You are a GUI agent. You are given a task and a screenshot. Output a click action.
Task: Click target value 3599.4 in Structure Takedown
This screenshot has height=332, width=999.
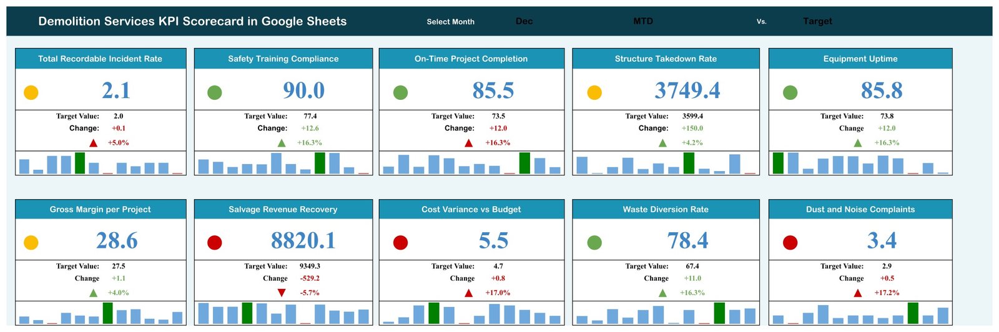pos(692,116)
